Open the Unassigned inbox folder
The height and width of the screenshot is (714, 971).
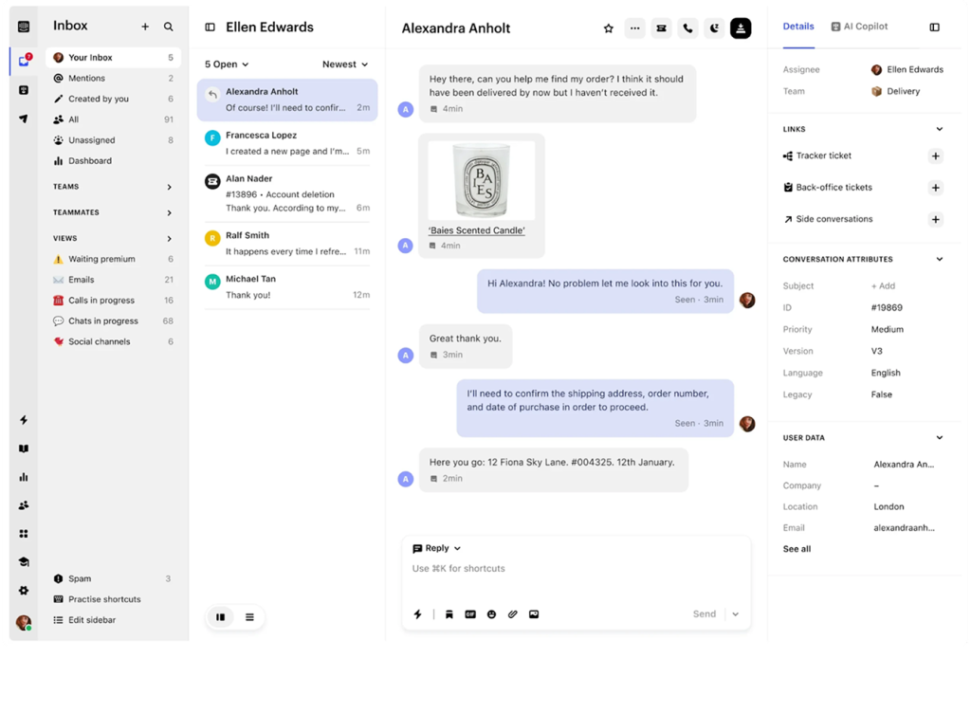tap(92, 140)
